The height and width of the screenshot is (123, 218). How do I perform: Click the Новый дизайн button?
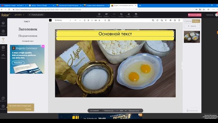point(36,15)
